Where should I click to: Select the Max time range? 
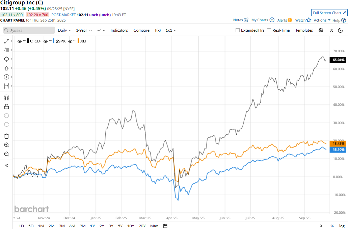click(154, 226)
